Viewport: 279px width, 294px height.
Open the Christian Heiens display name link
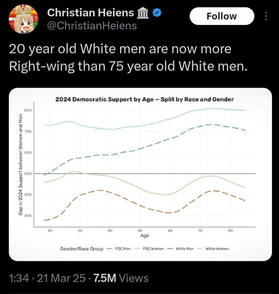(90, 13)
